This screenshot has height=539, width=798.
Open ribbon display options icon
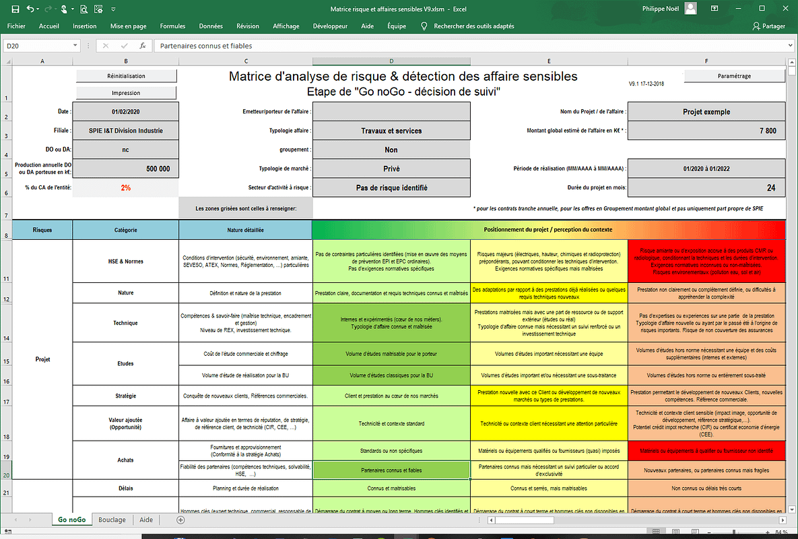click(x=714, y=9)
